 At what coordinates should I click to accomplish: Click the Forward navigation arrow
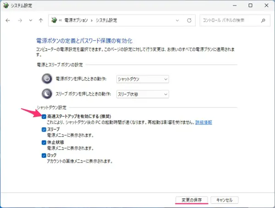click(19, 21)
